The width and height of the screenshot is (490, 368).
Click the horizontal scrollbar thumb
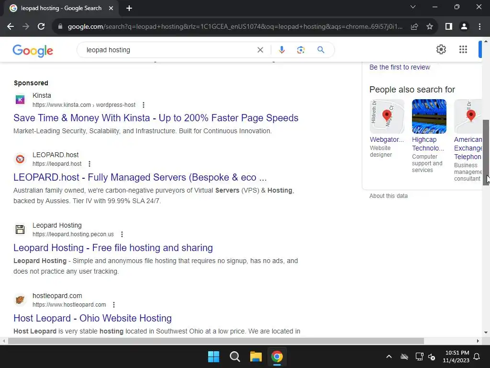pos(216,341)
